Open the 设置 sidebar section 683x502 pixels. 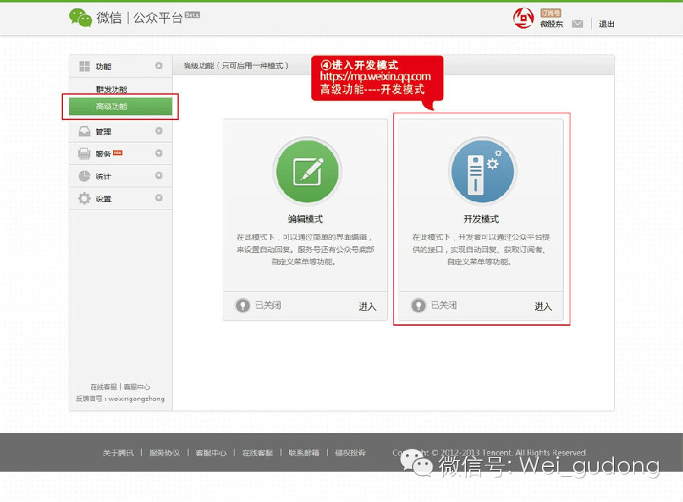121,199
